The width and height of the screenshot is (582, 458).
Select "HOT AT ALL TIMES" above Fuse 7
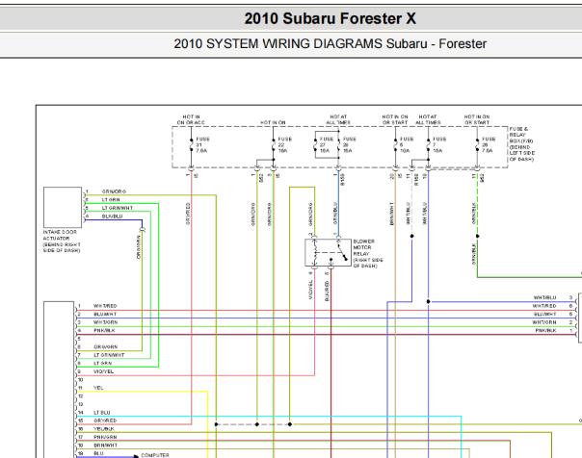pyautogui.click(x=428, y=119)
